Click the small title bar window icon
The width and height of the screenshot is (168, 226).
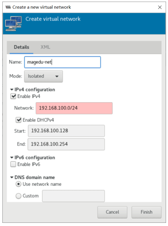coord(8,7)
